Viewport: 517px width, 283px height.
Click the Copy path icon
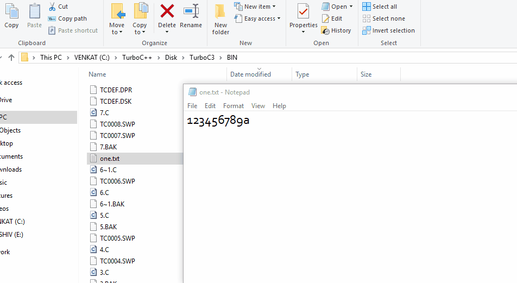(52, 18)
